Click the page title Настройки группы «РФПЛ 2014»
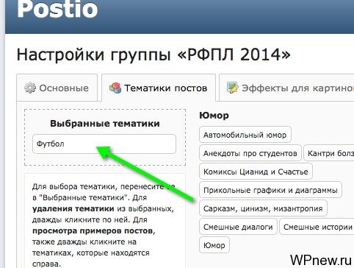 [153, 54]
